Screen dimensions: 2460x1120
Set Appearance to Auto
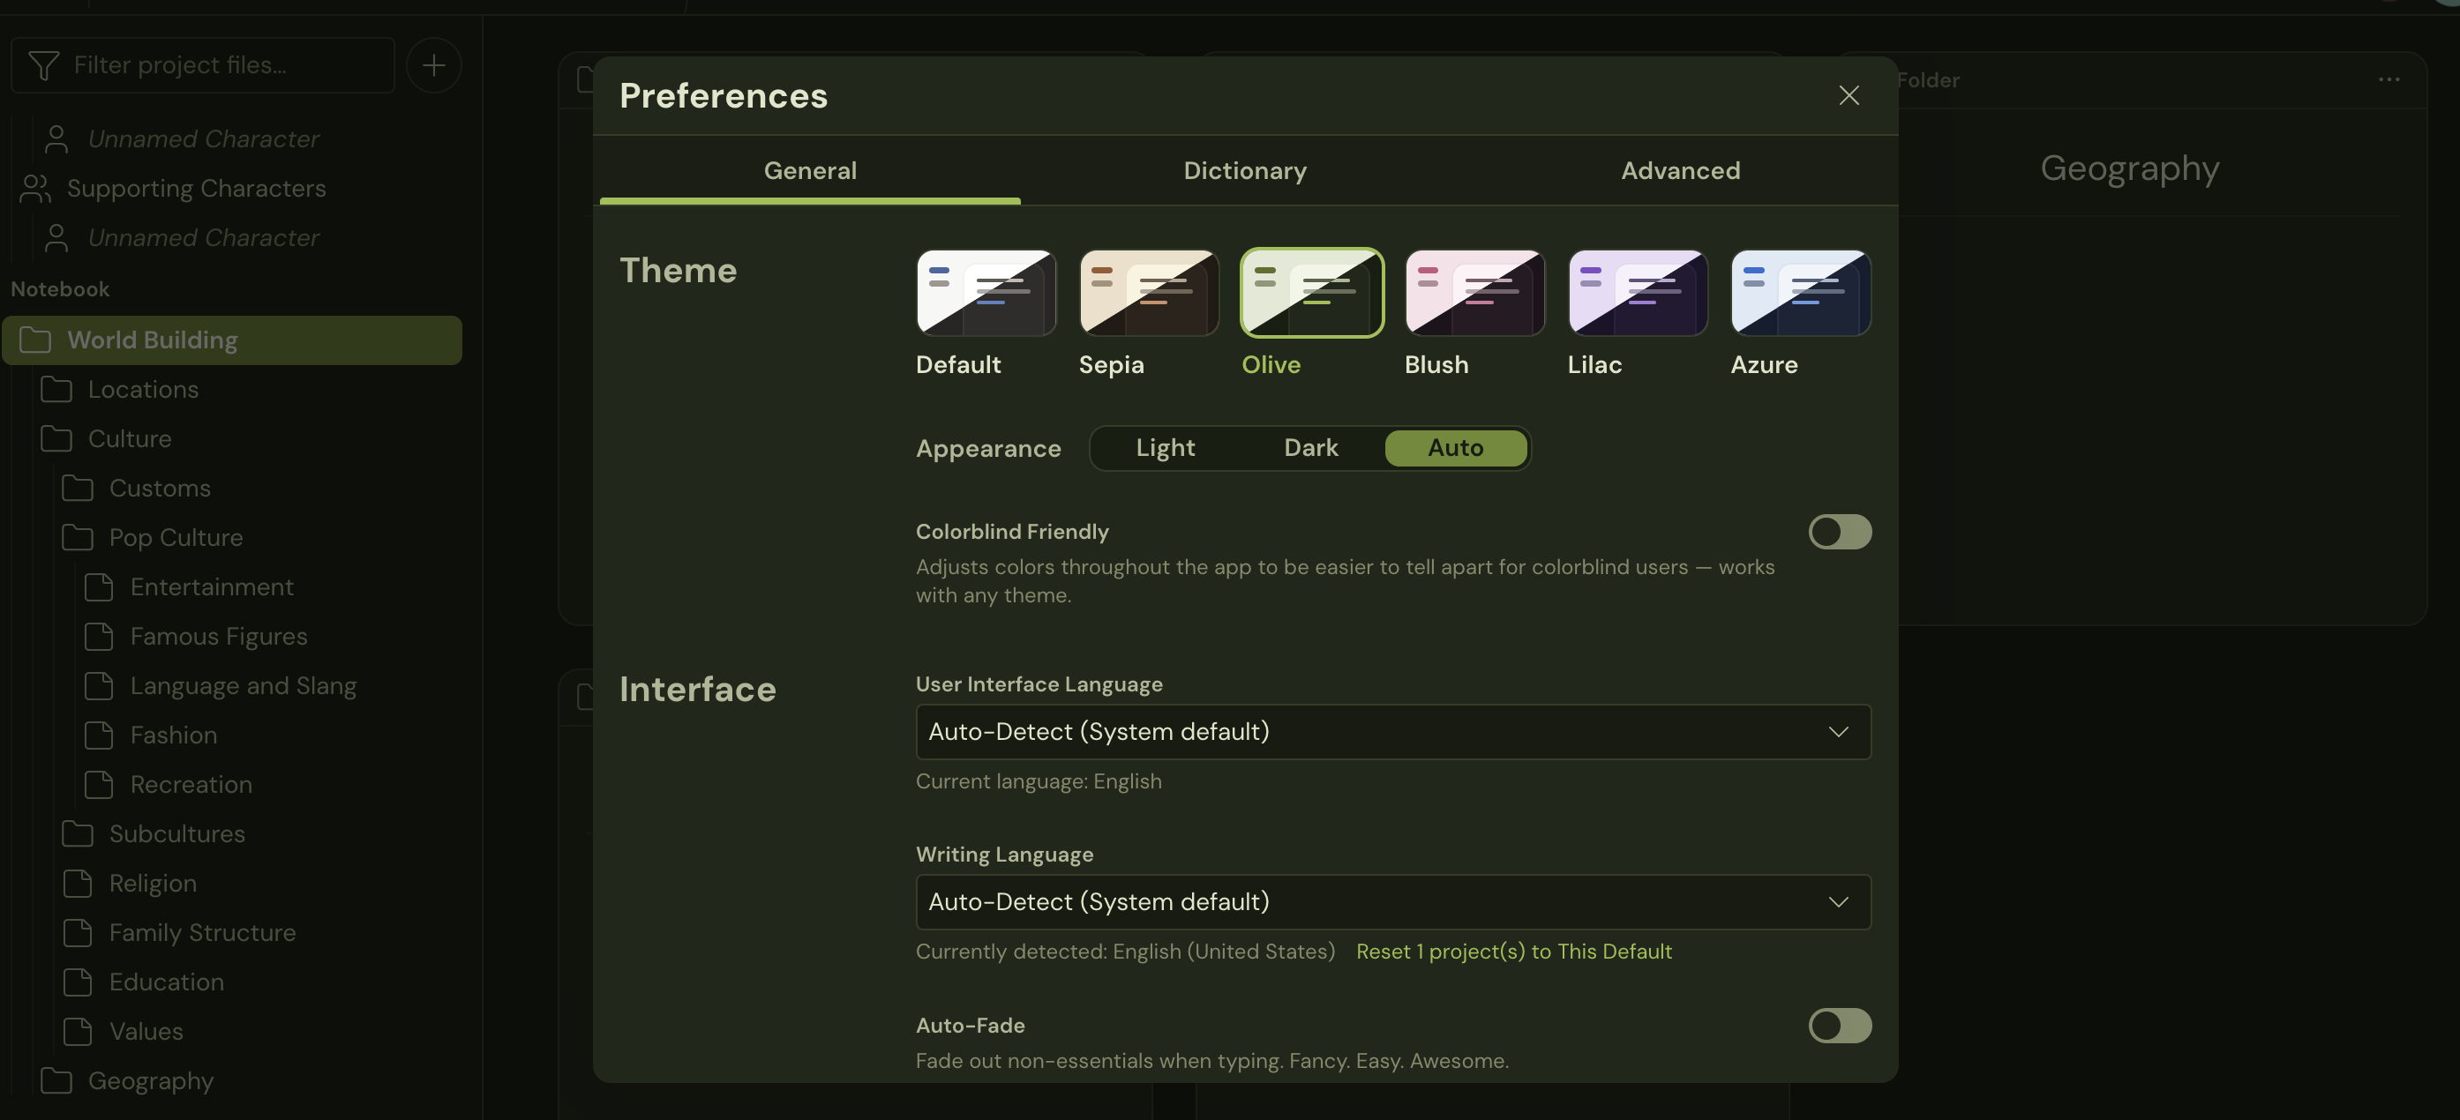pyautogui.click(x=1455, y=448)
